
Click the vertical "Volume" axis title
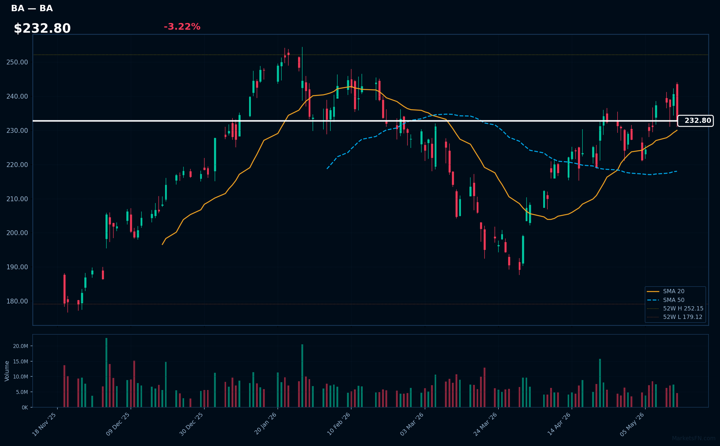(7, 371)
